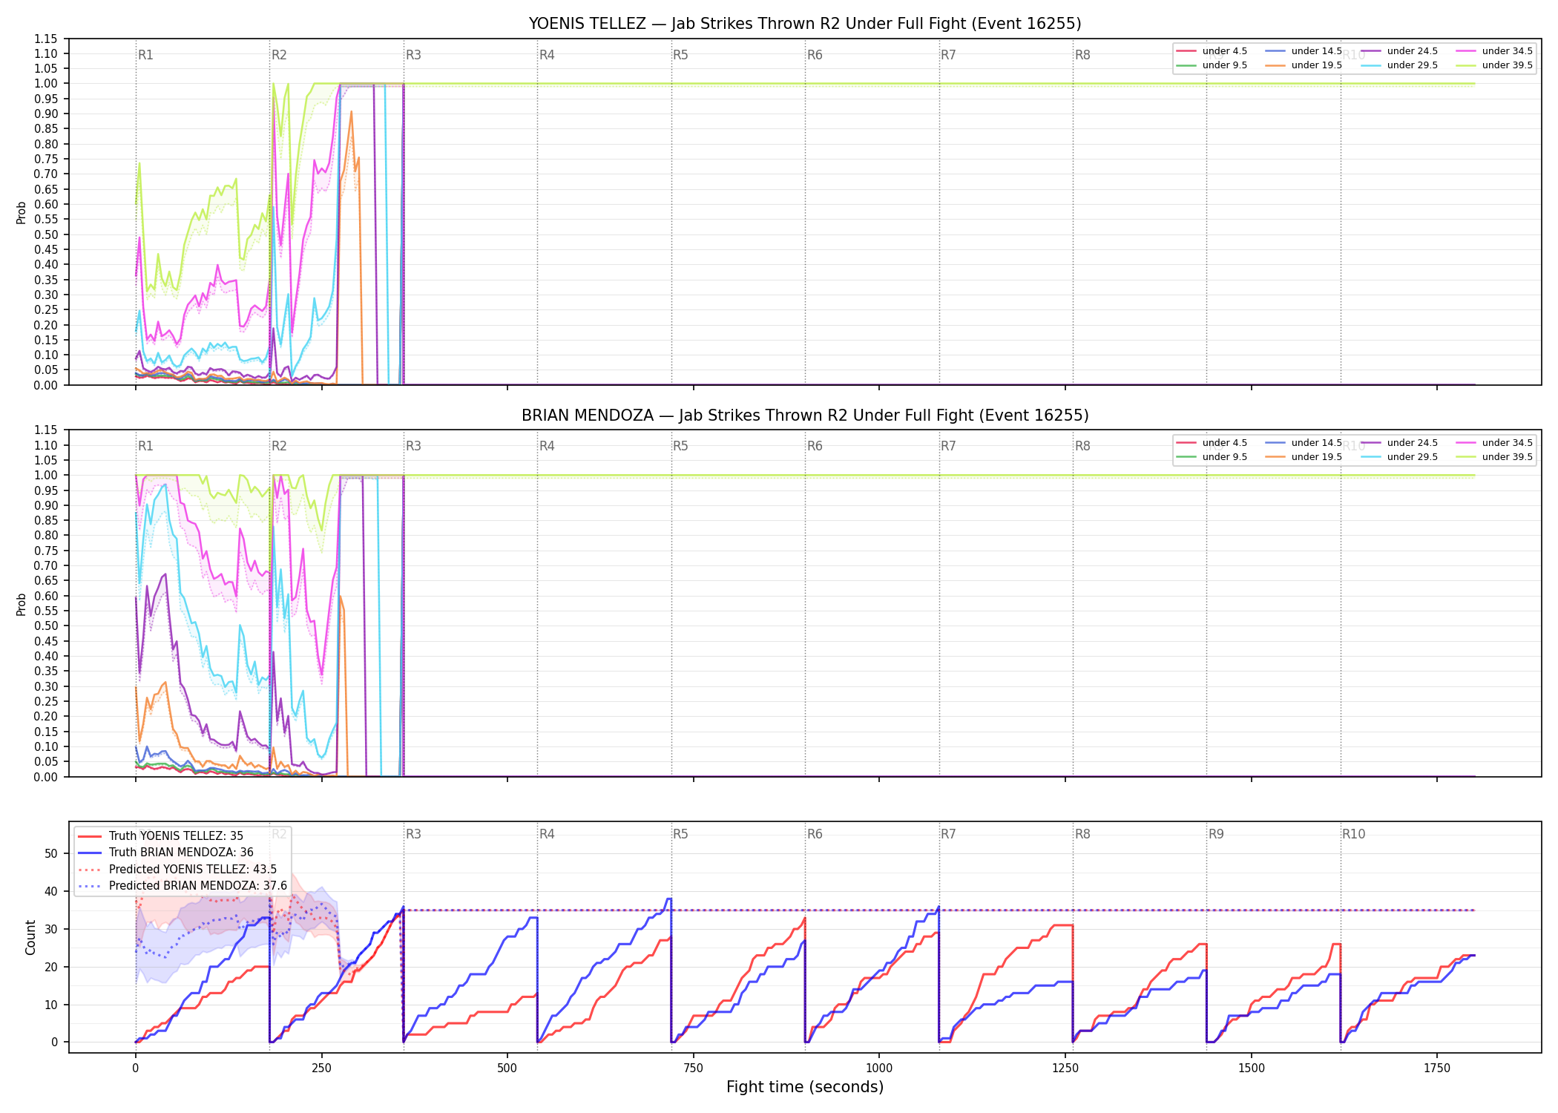Click the R3 round marker in top chart

tap(413, 55)
